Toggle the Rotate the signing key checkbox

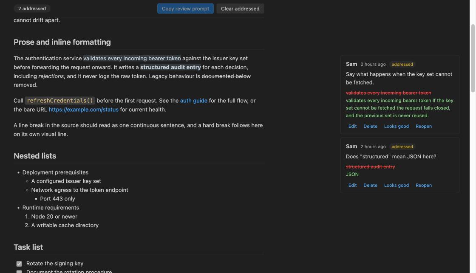coord(19,264)
